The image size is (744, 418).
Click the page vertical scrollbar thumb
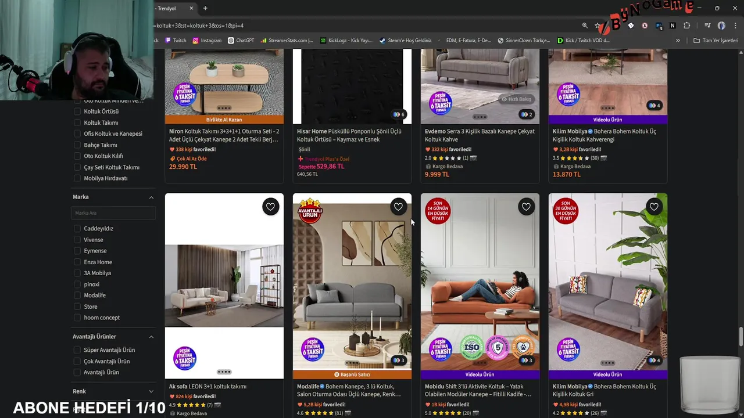(x=741, y=336)
